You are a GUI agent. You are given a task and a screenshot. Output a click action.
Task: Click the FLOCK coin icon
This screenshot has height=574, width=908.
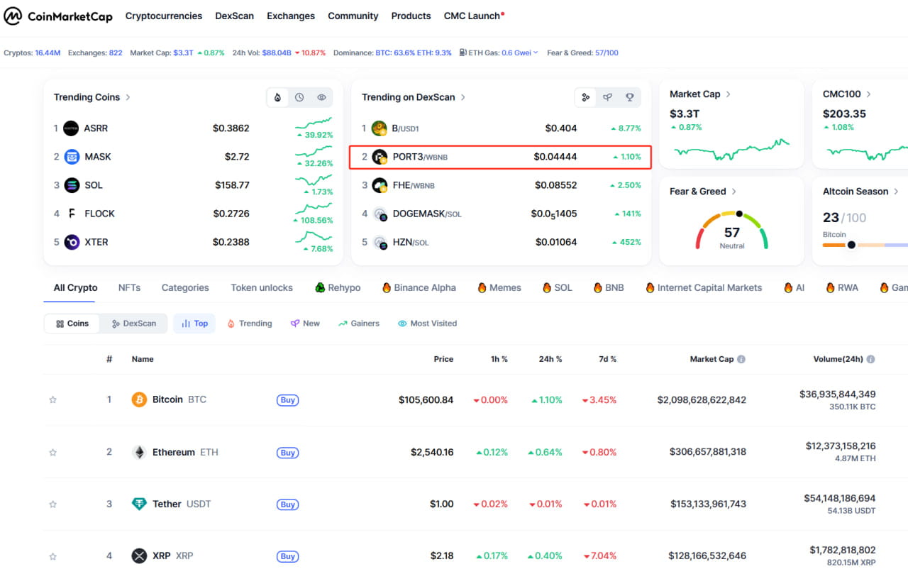[71, 214]
